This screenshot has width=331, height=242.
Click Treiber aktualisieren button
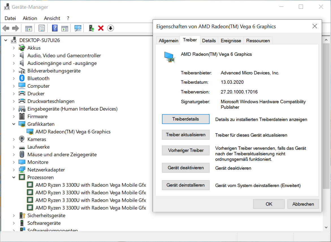pyautogui.click(x=185, y=135)
